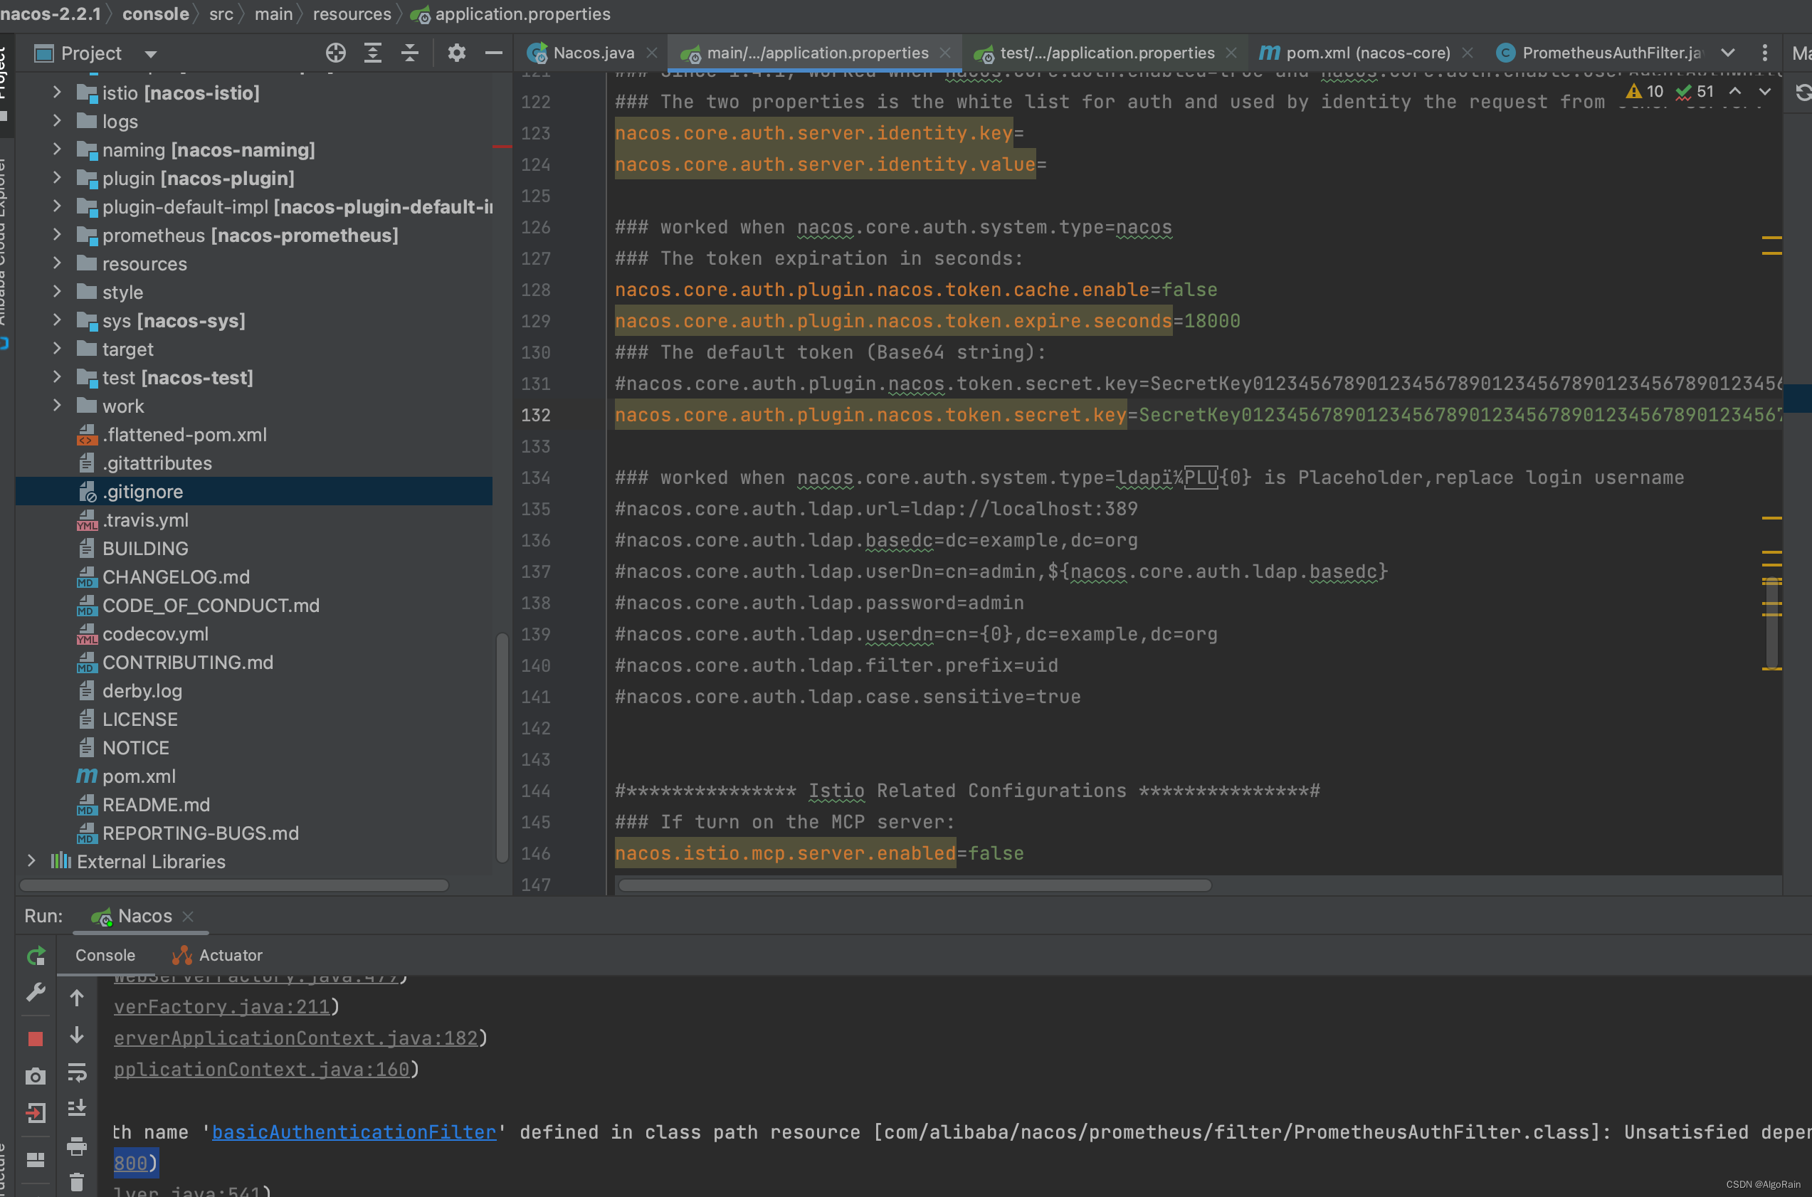The width and height of the screenshot is (1812, 1197).
Task: Switch to the Actuator tab in Run panel
Action: click(x=218, y=955)
